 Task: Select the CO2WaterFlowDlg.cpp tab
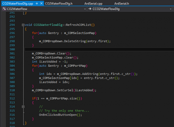(x=18, y=4)
